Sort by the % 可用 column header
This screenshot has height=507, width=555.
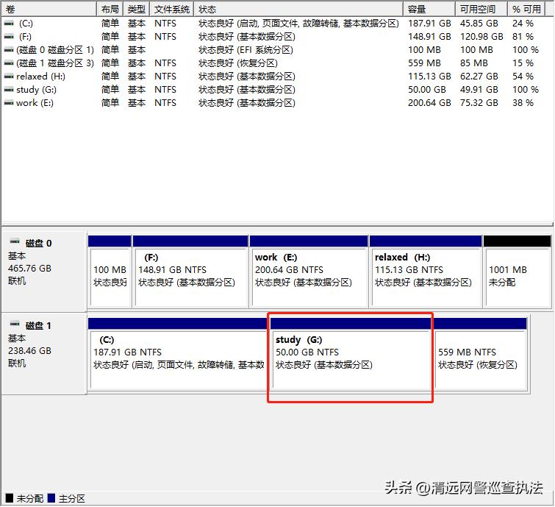tap(526, 9)
